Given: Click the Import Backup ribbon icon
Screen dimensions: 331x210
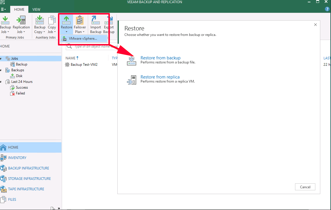Looking at the screenshot, I should 95,21.
